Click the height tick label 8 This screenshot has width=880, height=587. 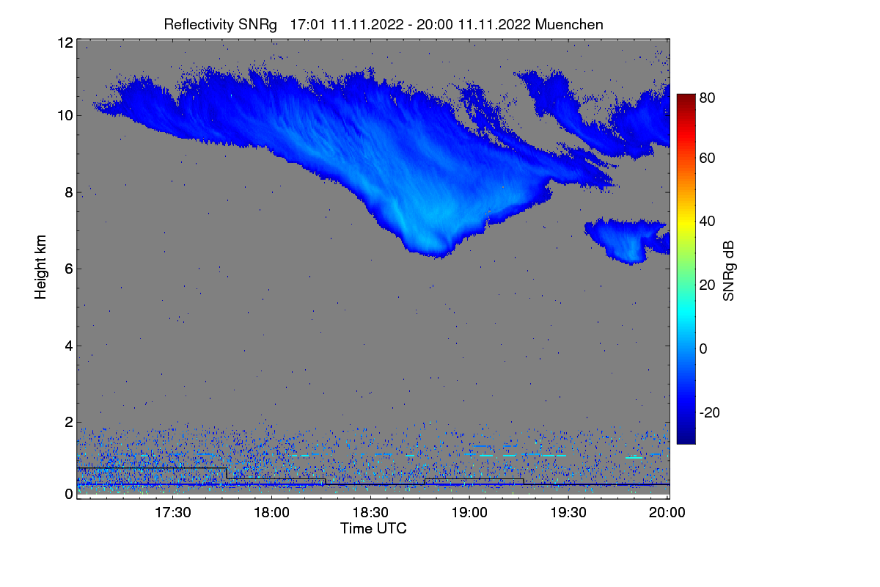69,192
